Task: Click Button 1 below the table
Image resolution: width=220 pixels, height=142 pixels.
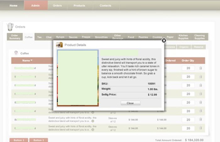Action: 19,140
